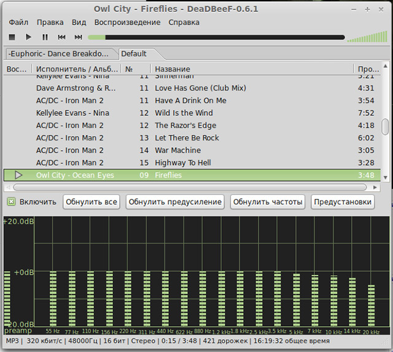Click the vertical playlist scrollbar thumb
The image size is (393, 352).
point(385,127)
